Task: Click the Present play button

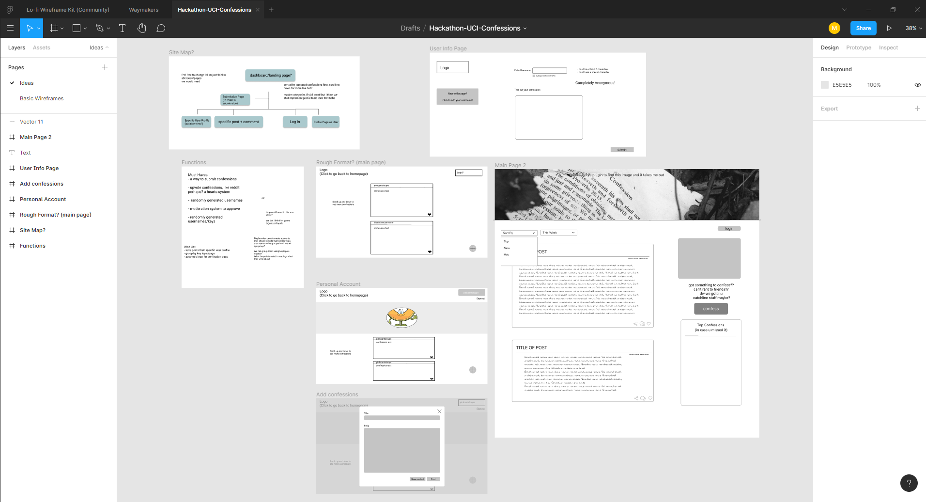Action: (x=889, y=28)
